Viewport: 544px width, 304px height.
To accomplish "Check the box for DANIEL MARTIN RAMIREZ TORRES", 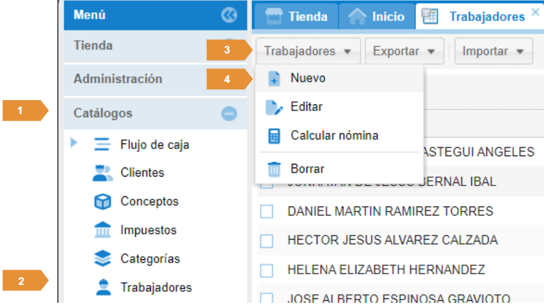I will pos(267,212).
